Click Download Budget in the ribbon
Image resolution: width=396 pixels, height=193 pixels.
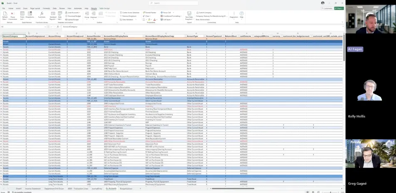[73, 16]
